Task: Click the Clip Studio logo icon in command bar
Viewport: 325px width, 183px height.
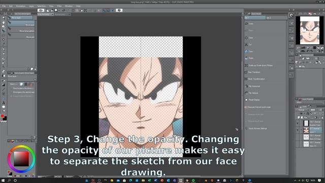Action: (x=41, y=10)
